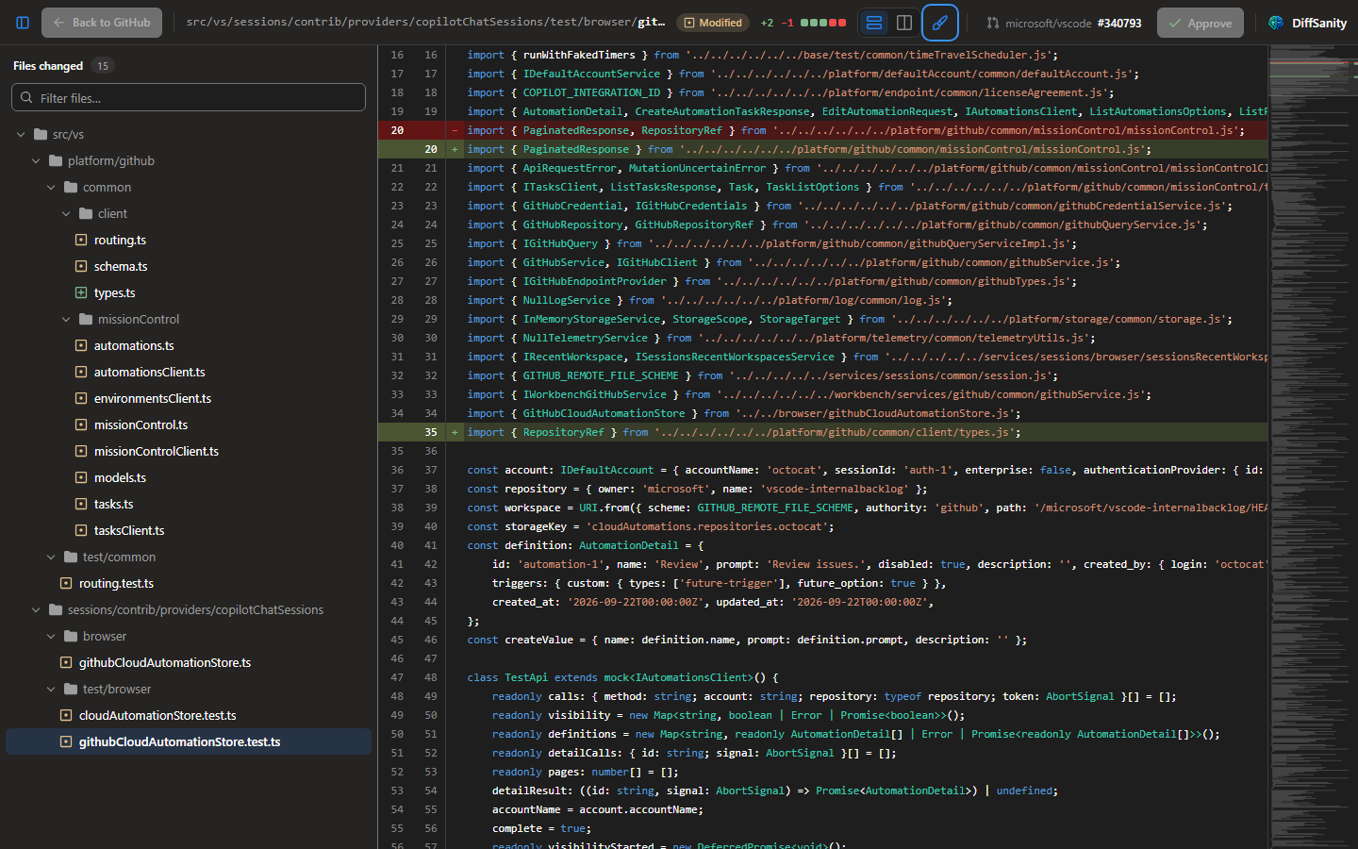Collapse the common folder chevron

(51, 187)
